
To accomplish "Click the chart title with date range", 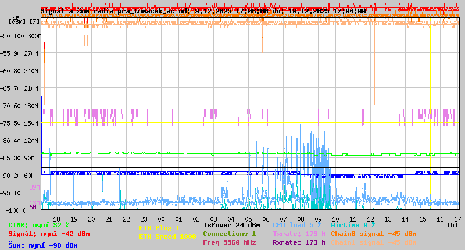I will pyautogui.click(x=203, y=10).
